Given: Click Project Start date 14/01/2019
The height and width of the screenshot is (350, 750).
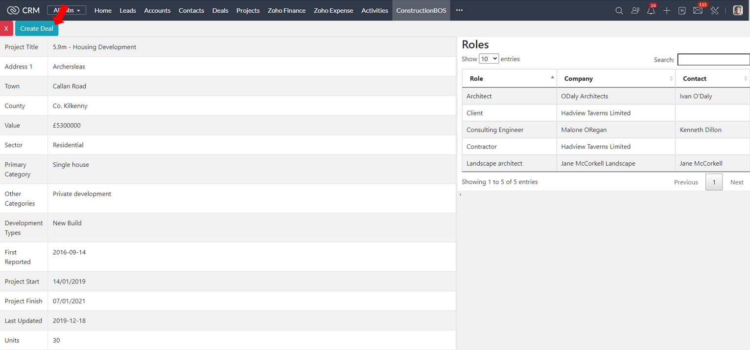Looking at the screenshot, I should coord(69,282).
